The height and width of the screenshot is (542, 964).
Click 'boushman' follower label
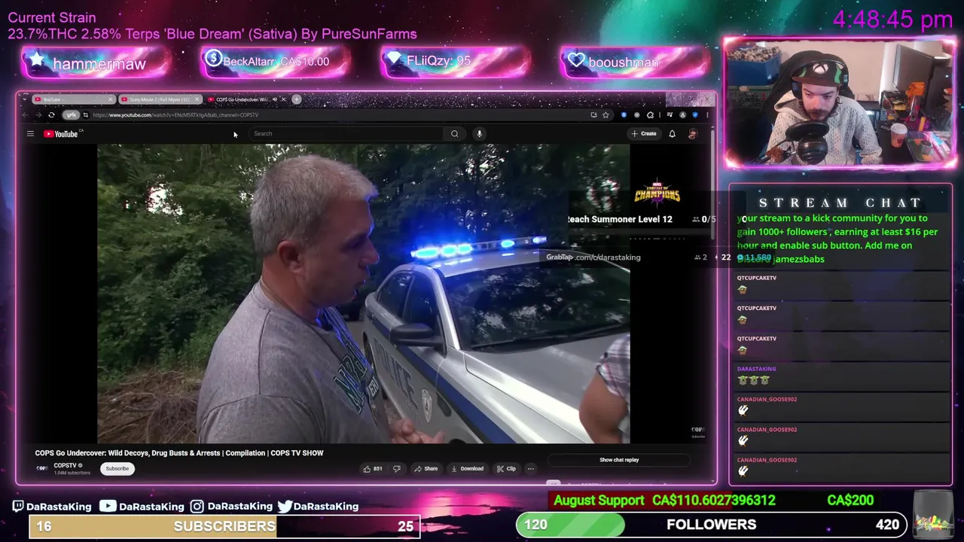point(623,62)
